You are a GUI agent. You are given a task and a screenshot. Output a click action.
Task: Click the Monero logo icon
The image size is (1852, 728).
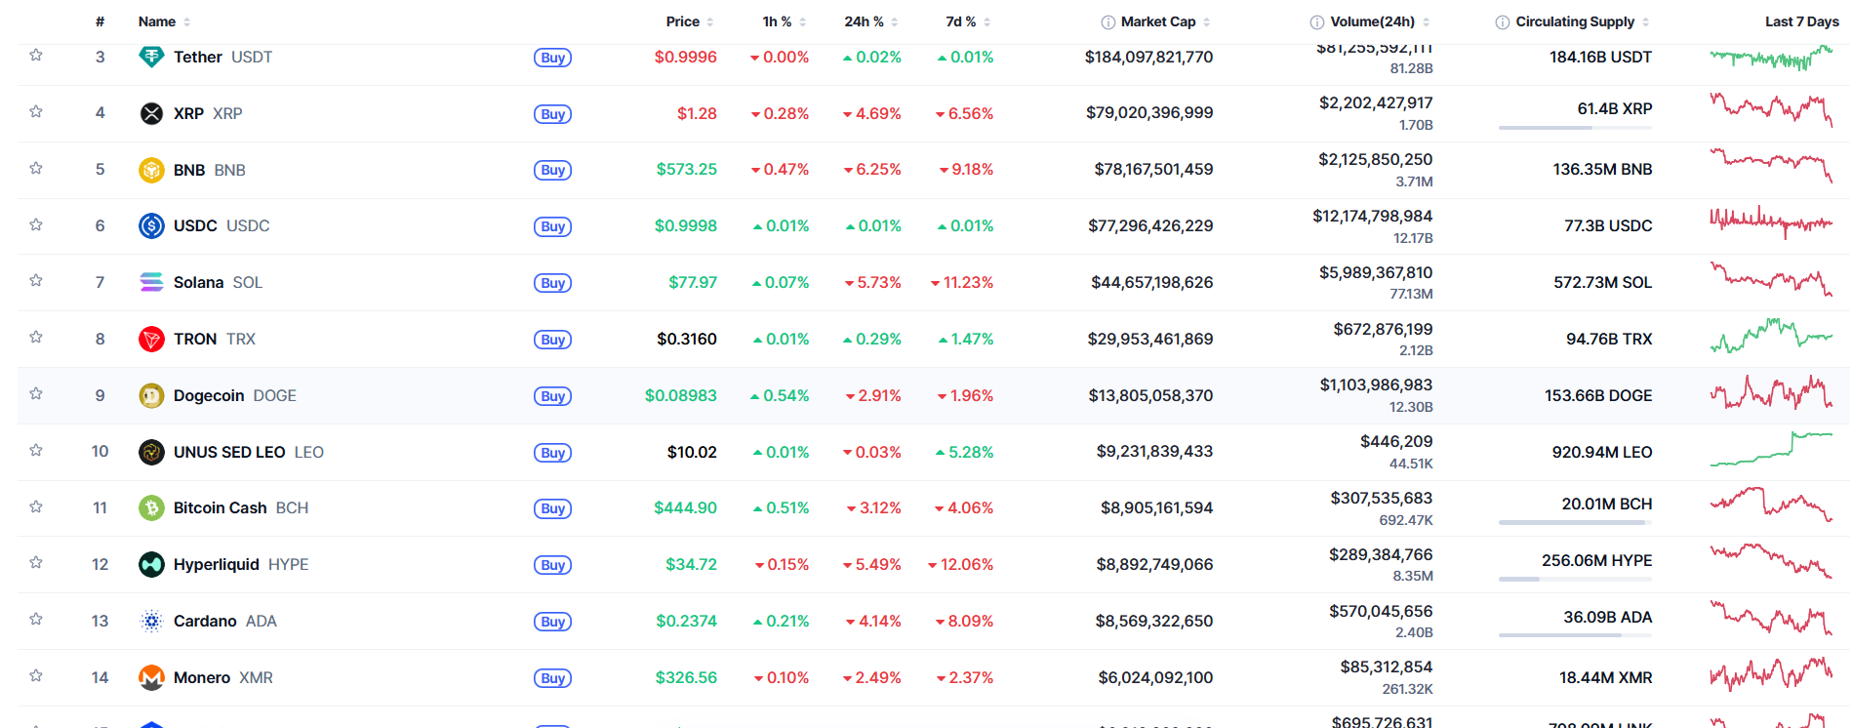(151, 677)
